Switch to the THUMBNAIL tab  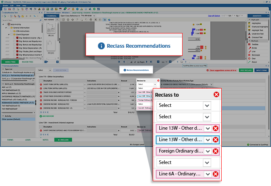pos(51,16)
